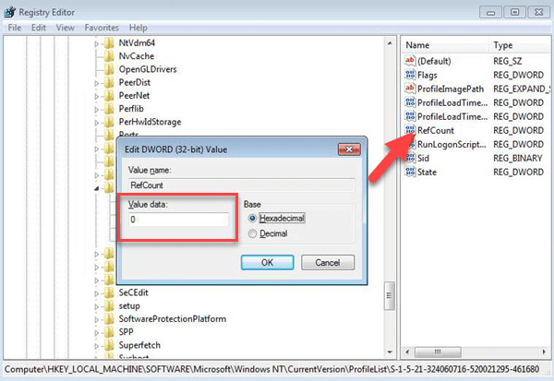Viewport: 554px width, 381px height.
Task: Click the Flags DWORD value icon
Action: tap(410, 75)
